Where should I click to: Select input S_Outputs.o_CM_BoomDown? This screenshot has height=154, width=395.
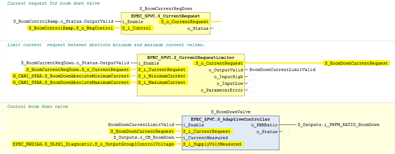(x=144, y=137)
